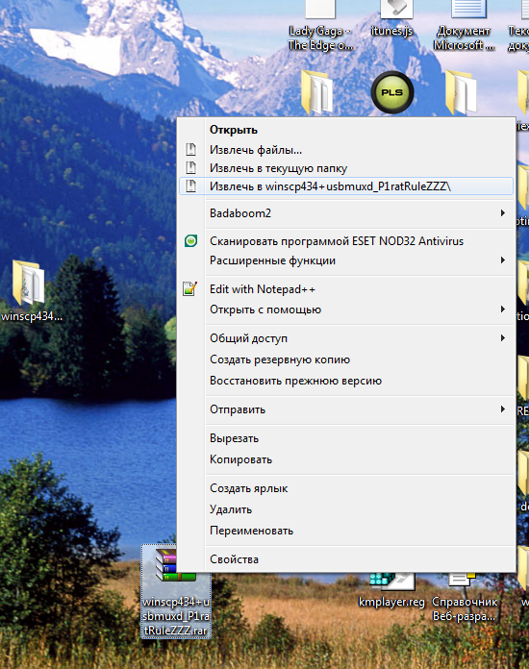Open the Badaboom2 submenu

346,212
